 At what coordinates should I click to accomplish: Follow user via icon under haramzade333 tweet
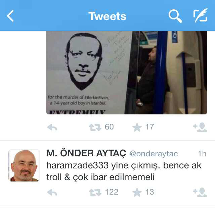[200, 192]
